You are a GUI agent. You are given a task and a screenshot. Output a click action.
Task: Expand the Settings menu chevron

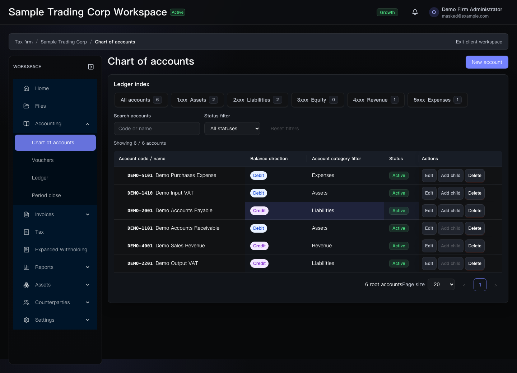(x=88, y=320)
